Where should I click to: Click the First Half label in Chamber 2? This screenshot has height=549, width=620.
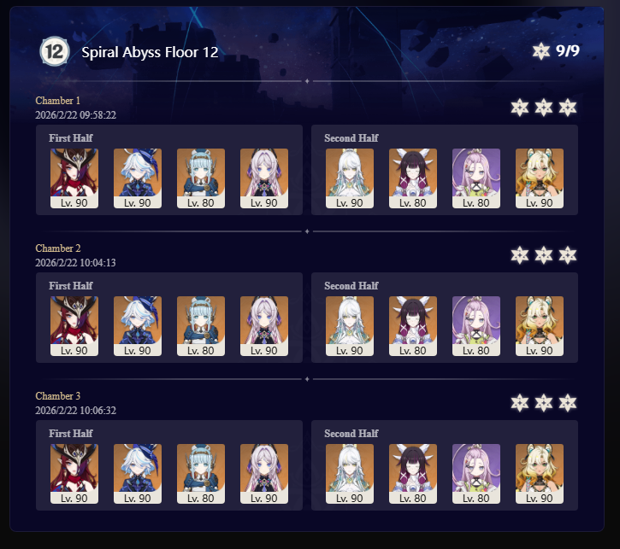(x=71, y=286)
